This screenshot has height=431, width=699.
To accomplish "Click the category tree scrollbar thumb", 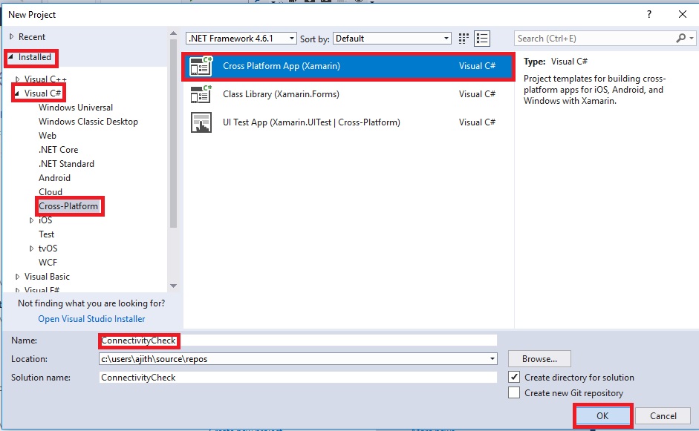I will pyautogui.click(x=173, y=134).
